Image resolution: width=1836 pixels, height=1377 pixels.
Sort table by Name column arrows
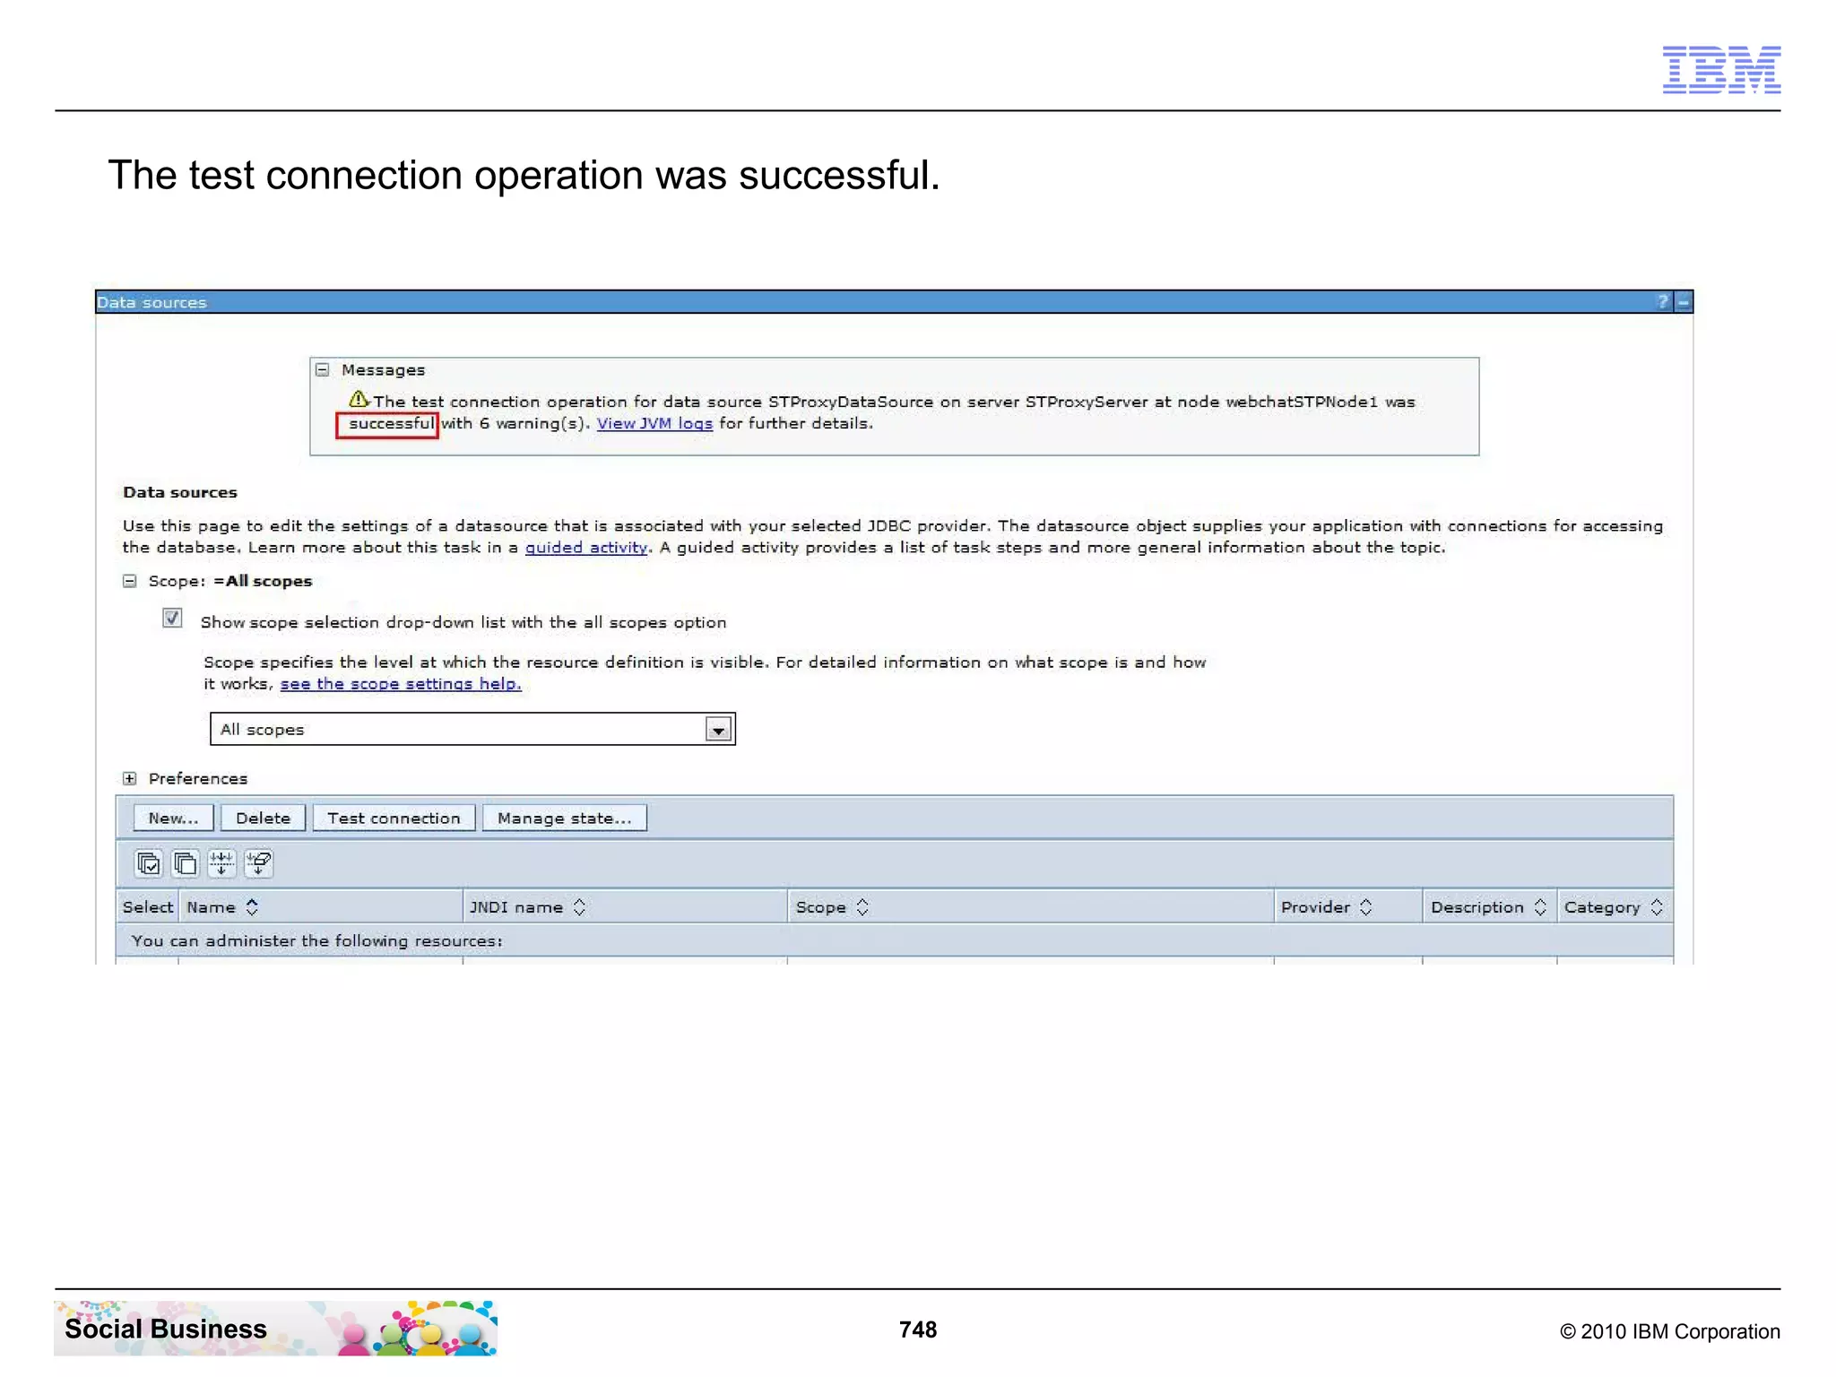point(252,907)
